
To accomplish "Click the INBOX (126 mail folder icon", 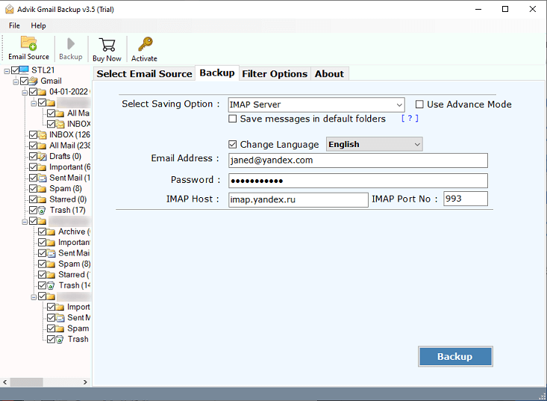I will click(x=42, y=134).
